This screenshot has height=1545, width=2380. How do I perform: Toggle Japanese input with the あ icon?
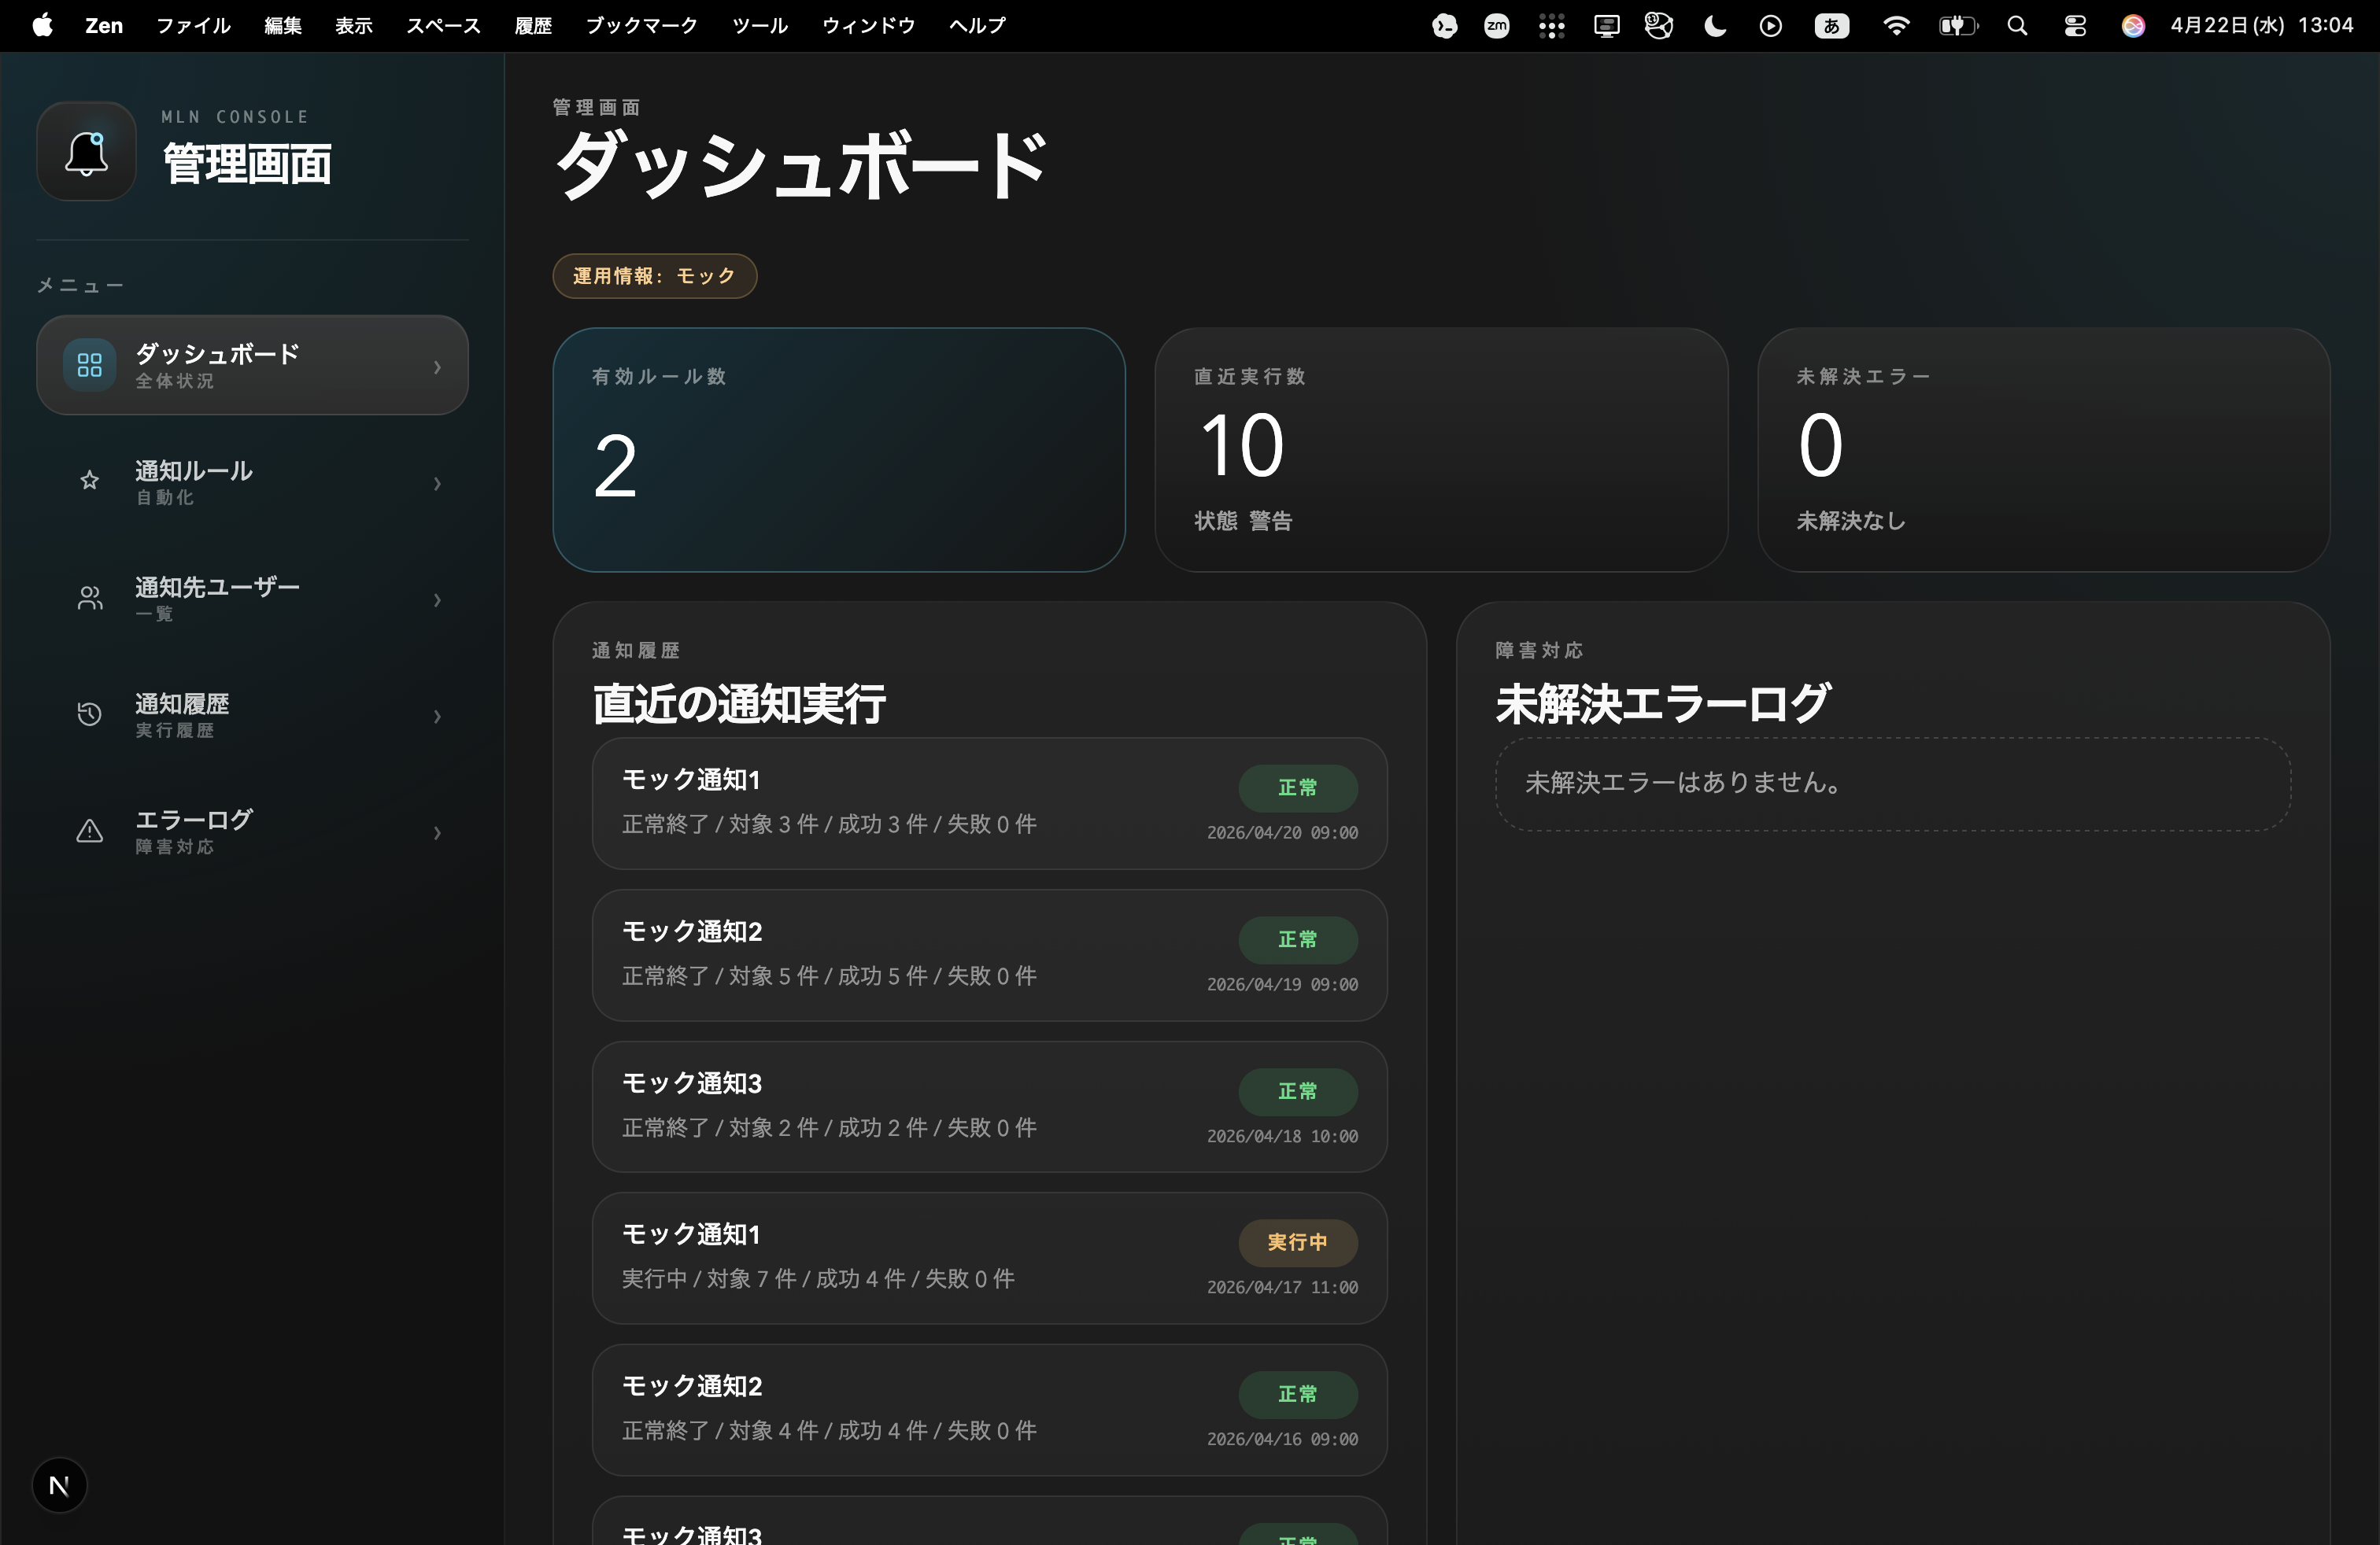[1831, 26]
